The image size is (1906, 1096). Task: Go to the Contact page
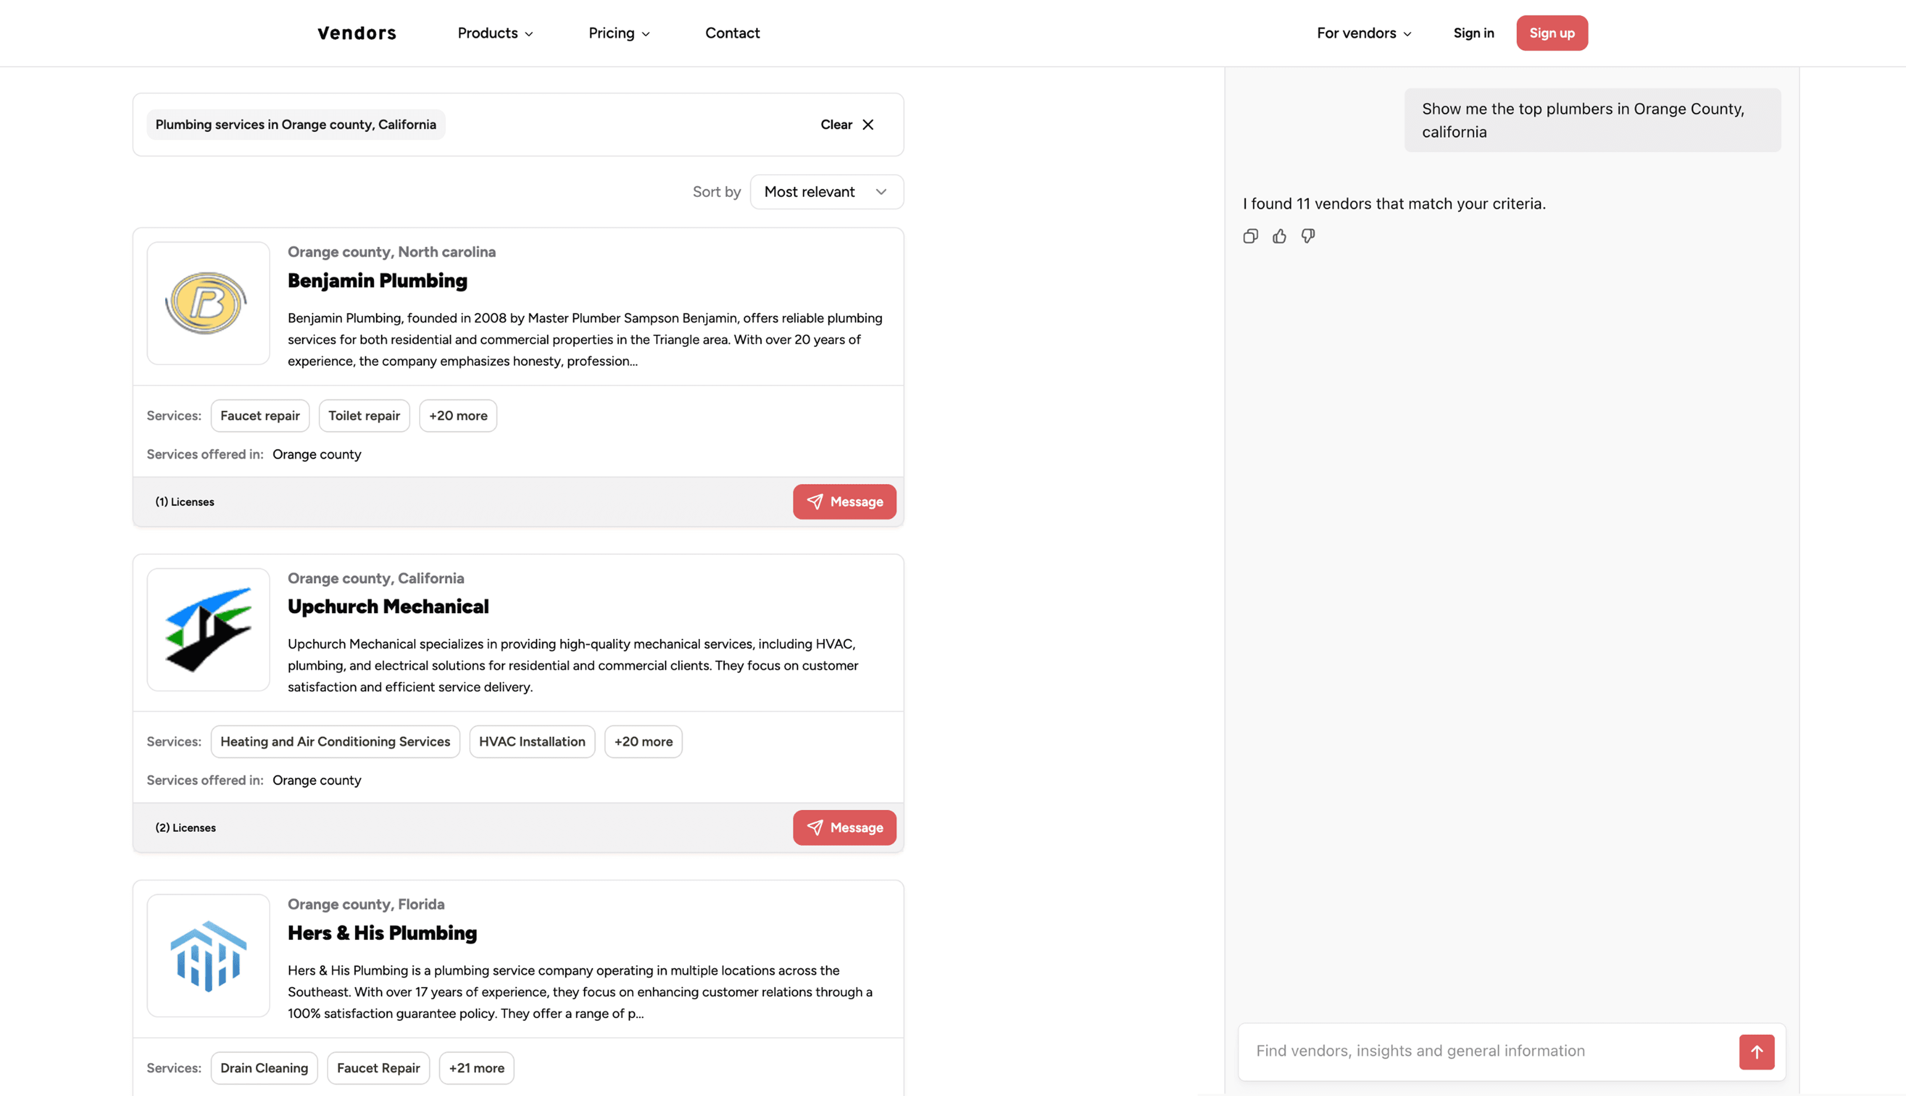[x=732, y=33]
